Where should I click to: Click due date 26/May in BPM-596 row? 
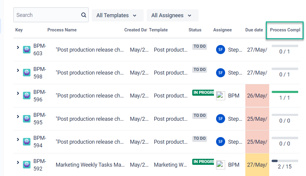click(257, 96)
